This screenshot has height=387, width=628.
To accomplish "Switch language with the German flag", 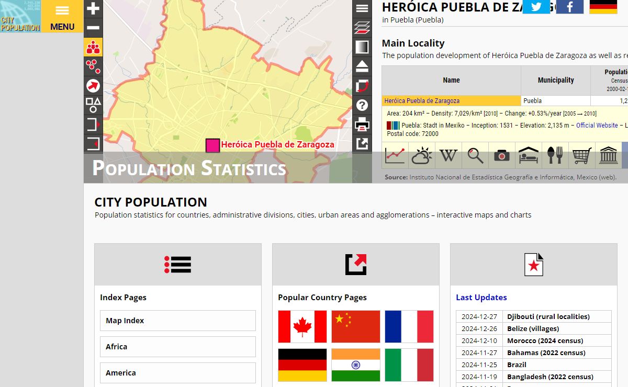I will coord(603,7).
